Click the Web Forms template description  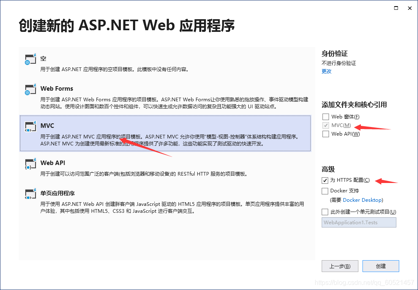point(174,103)
